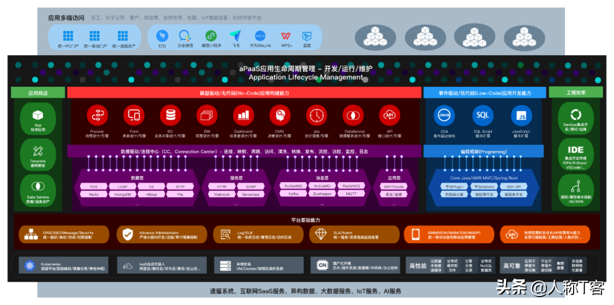Image resolution: width=614 pixels, height=305 pixels.
Task: Click the SQL Script icon
Action: 483,116
